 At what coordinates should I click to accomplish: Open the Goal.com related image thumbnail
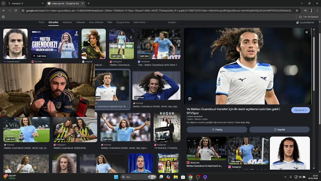207,149
